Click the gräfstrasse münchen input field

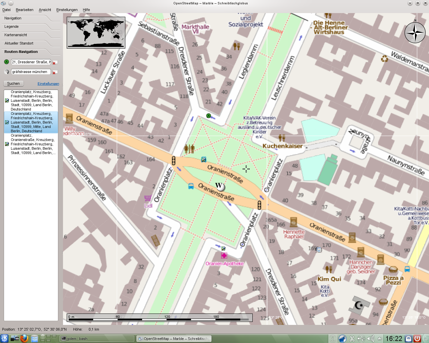click(30, 72)
